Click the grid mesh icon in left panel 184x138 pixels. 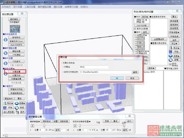(5, 108)
